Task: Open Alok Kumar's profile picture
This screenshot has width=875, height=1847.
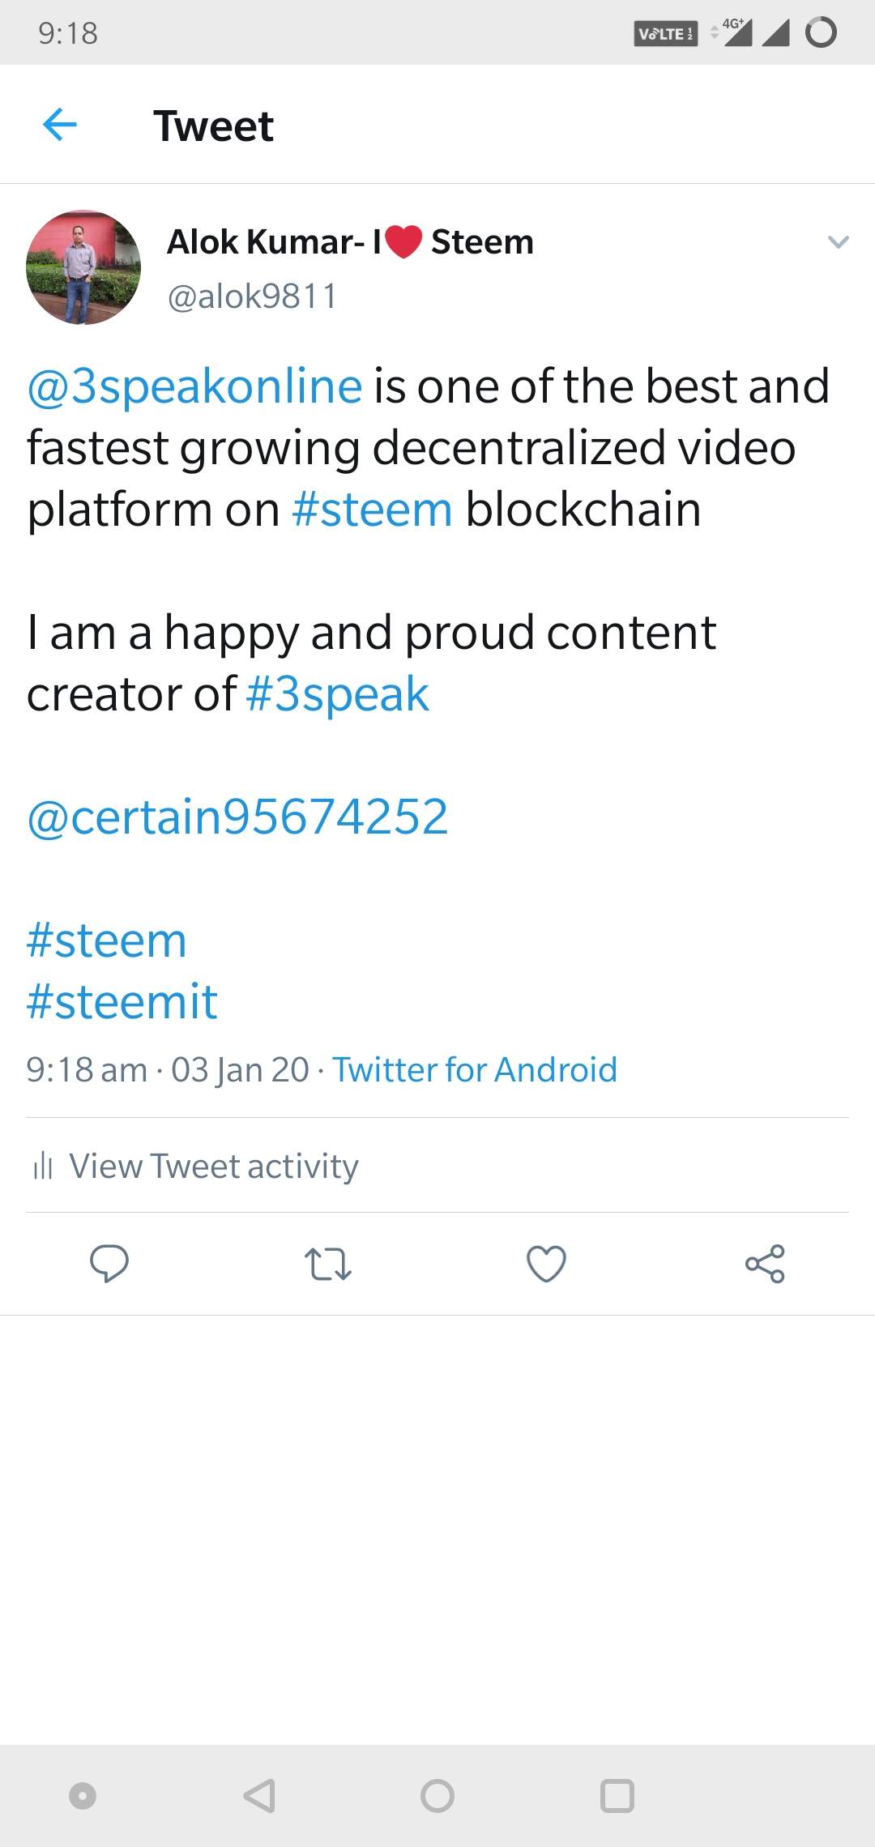Action: point(83,267)
